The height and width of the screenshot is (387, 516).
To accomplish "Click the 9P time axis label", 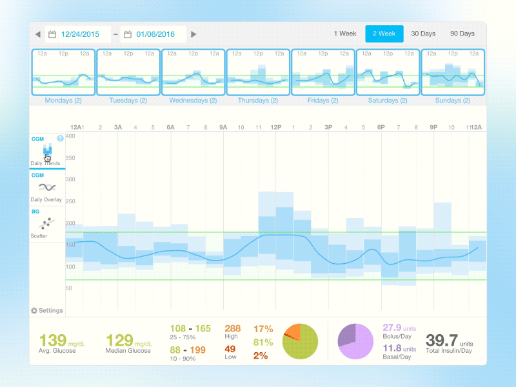I will [x=433, y=127].
